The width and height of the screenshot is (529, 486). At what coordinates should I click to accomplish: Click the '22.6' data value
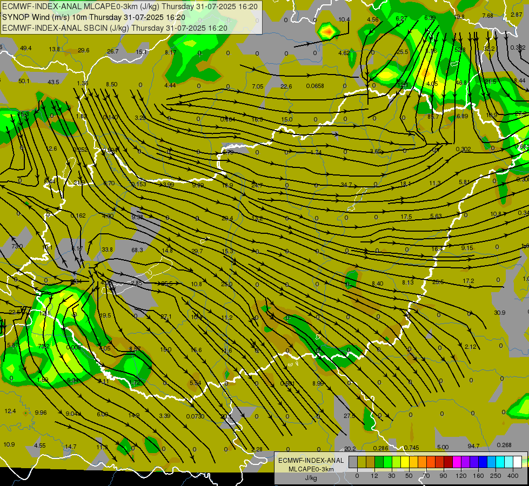pyautogui.click(x=286, y=86)
